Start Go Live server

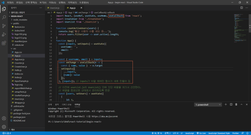click(201, 133)
